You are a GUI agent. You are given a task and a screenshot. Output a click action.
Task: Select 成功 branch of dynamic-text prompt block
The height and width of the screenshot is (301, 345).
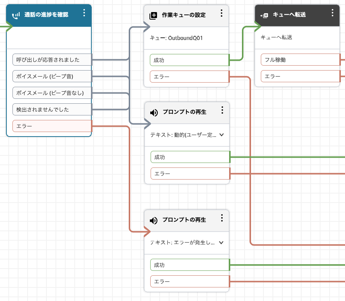[190, 157]
